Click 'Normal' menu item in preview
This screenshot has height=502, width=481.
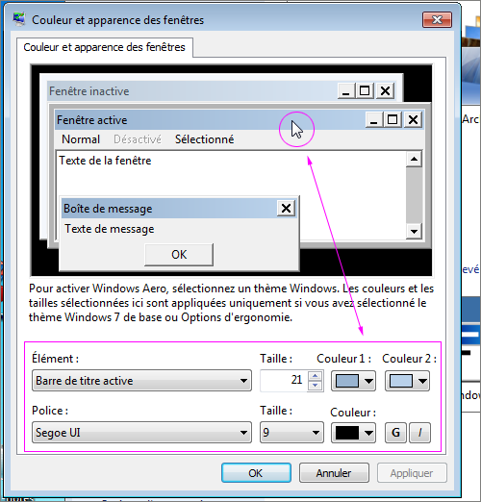click(81, 139)
